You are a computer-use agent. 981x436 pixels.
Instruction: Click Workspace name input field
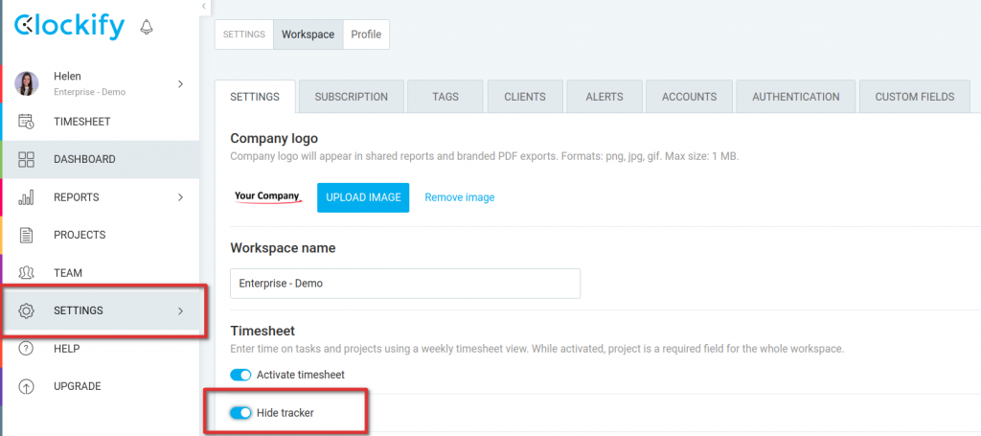(x=405, y=284)
